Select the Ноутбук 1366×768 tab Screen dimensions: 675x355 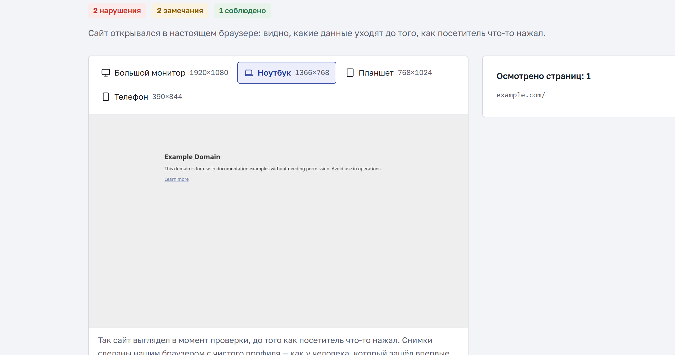click(x=287, y=73)
